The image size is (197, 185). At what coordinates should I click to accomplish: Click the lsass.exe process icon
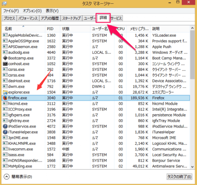coord(5,155)
